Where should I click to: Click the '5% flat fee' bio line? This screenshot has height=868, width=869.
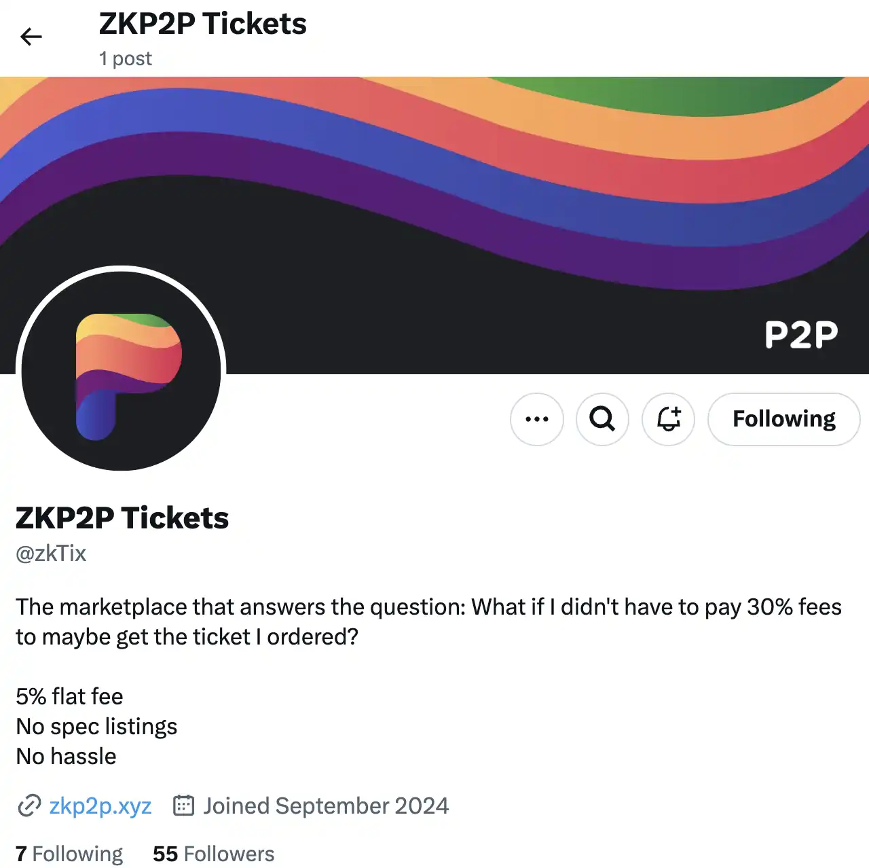[x=69, y=696]
